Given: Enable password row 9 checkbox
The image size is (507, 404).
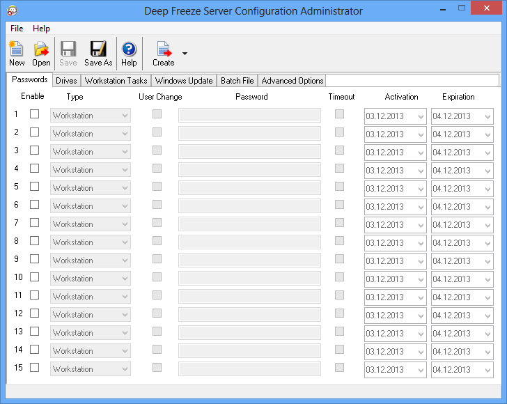Looking at the screenshot, I should click(x=35, y=258).
